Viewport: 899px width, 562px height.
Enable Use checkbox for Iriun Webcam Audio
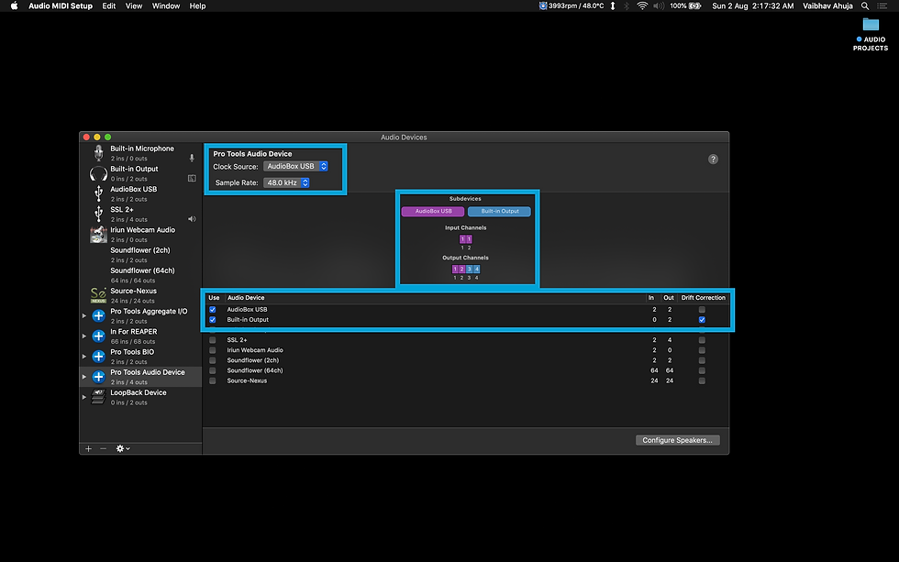[213, 350]
